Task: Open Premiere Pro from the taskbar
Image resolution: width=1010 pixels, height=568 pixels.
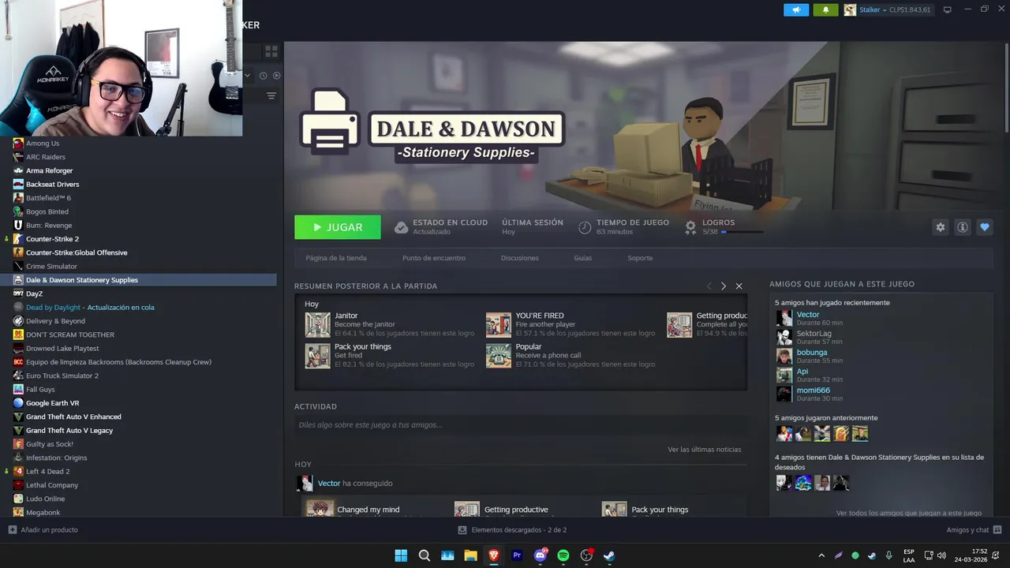Action: 517,555
